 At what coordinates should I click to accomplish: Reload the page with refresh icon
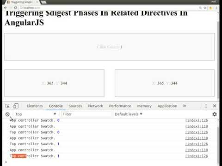click(15, 8)
